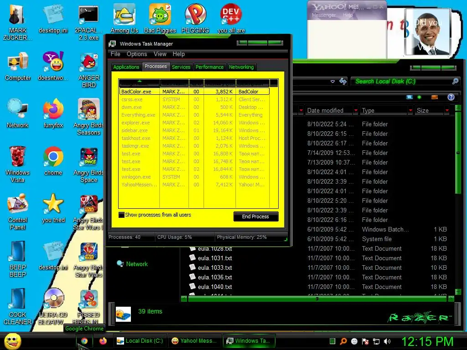
Task: Launch the Angry Birds Seasons icon
Action: (x=88, y=117)
